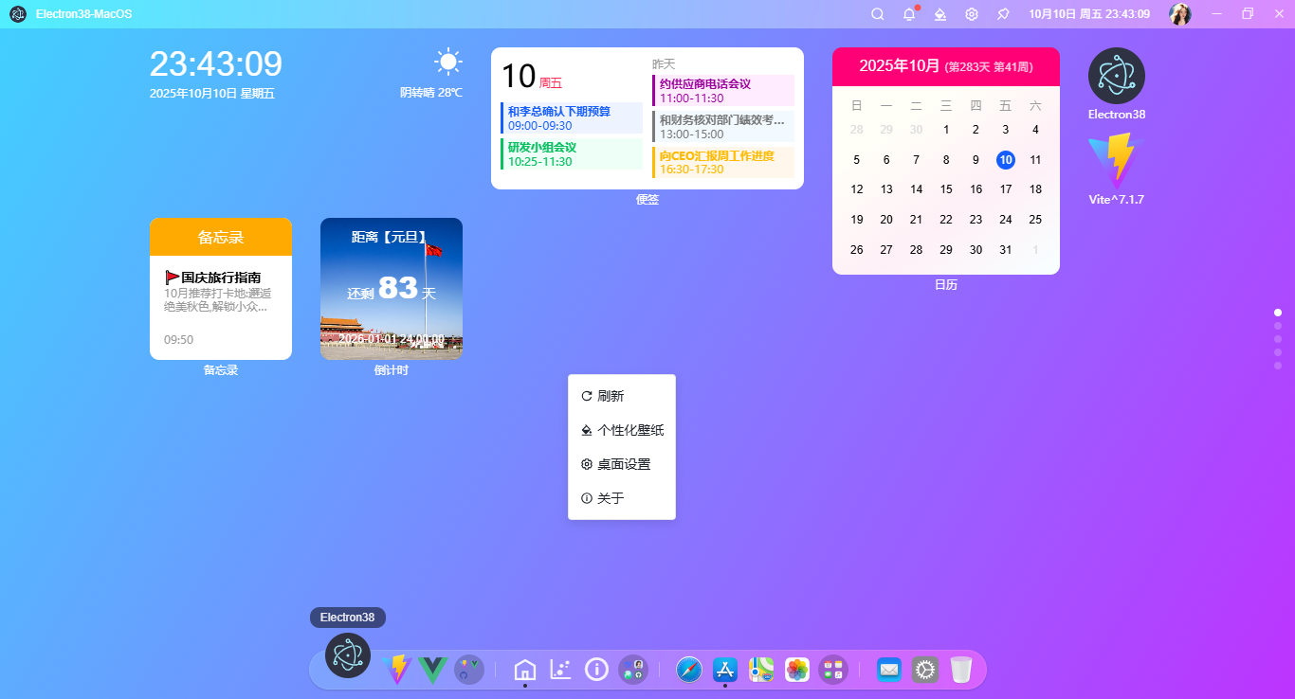This screenshot has height=699, width=1295.
Task: Choose 个性化壁纸 in the context menu
Action: (629, 430)
